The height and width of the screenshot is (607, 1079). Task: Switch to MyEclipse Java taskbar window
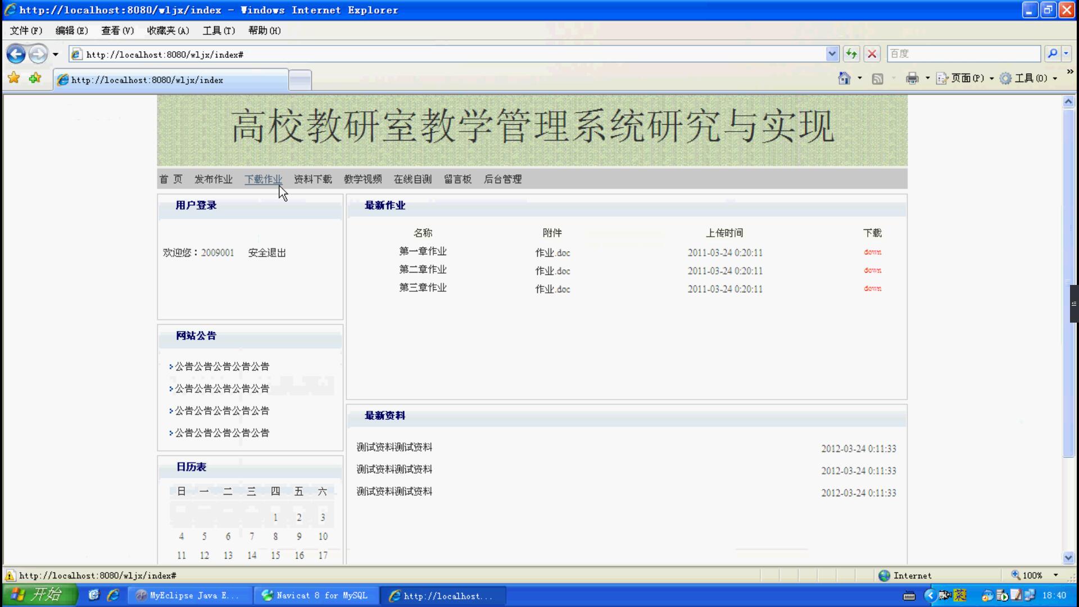tap(189, 595)
